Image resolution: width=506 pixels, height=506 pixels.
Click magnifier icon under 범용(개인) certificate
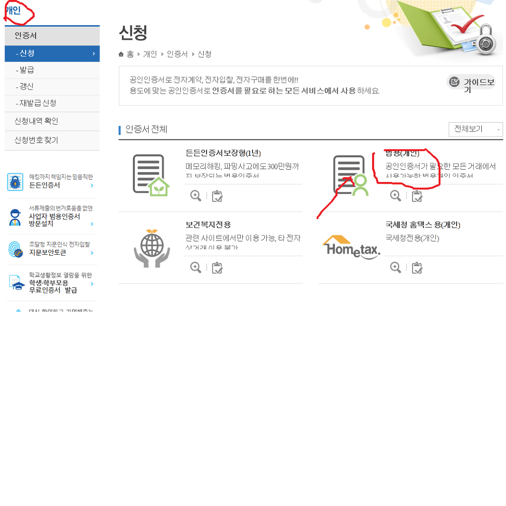396,195
